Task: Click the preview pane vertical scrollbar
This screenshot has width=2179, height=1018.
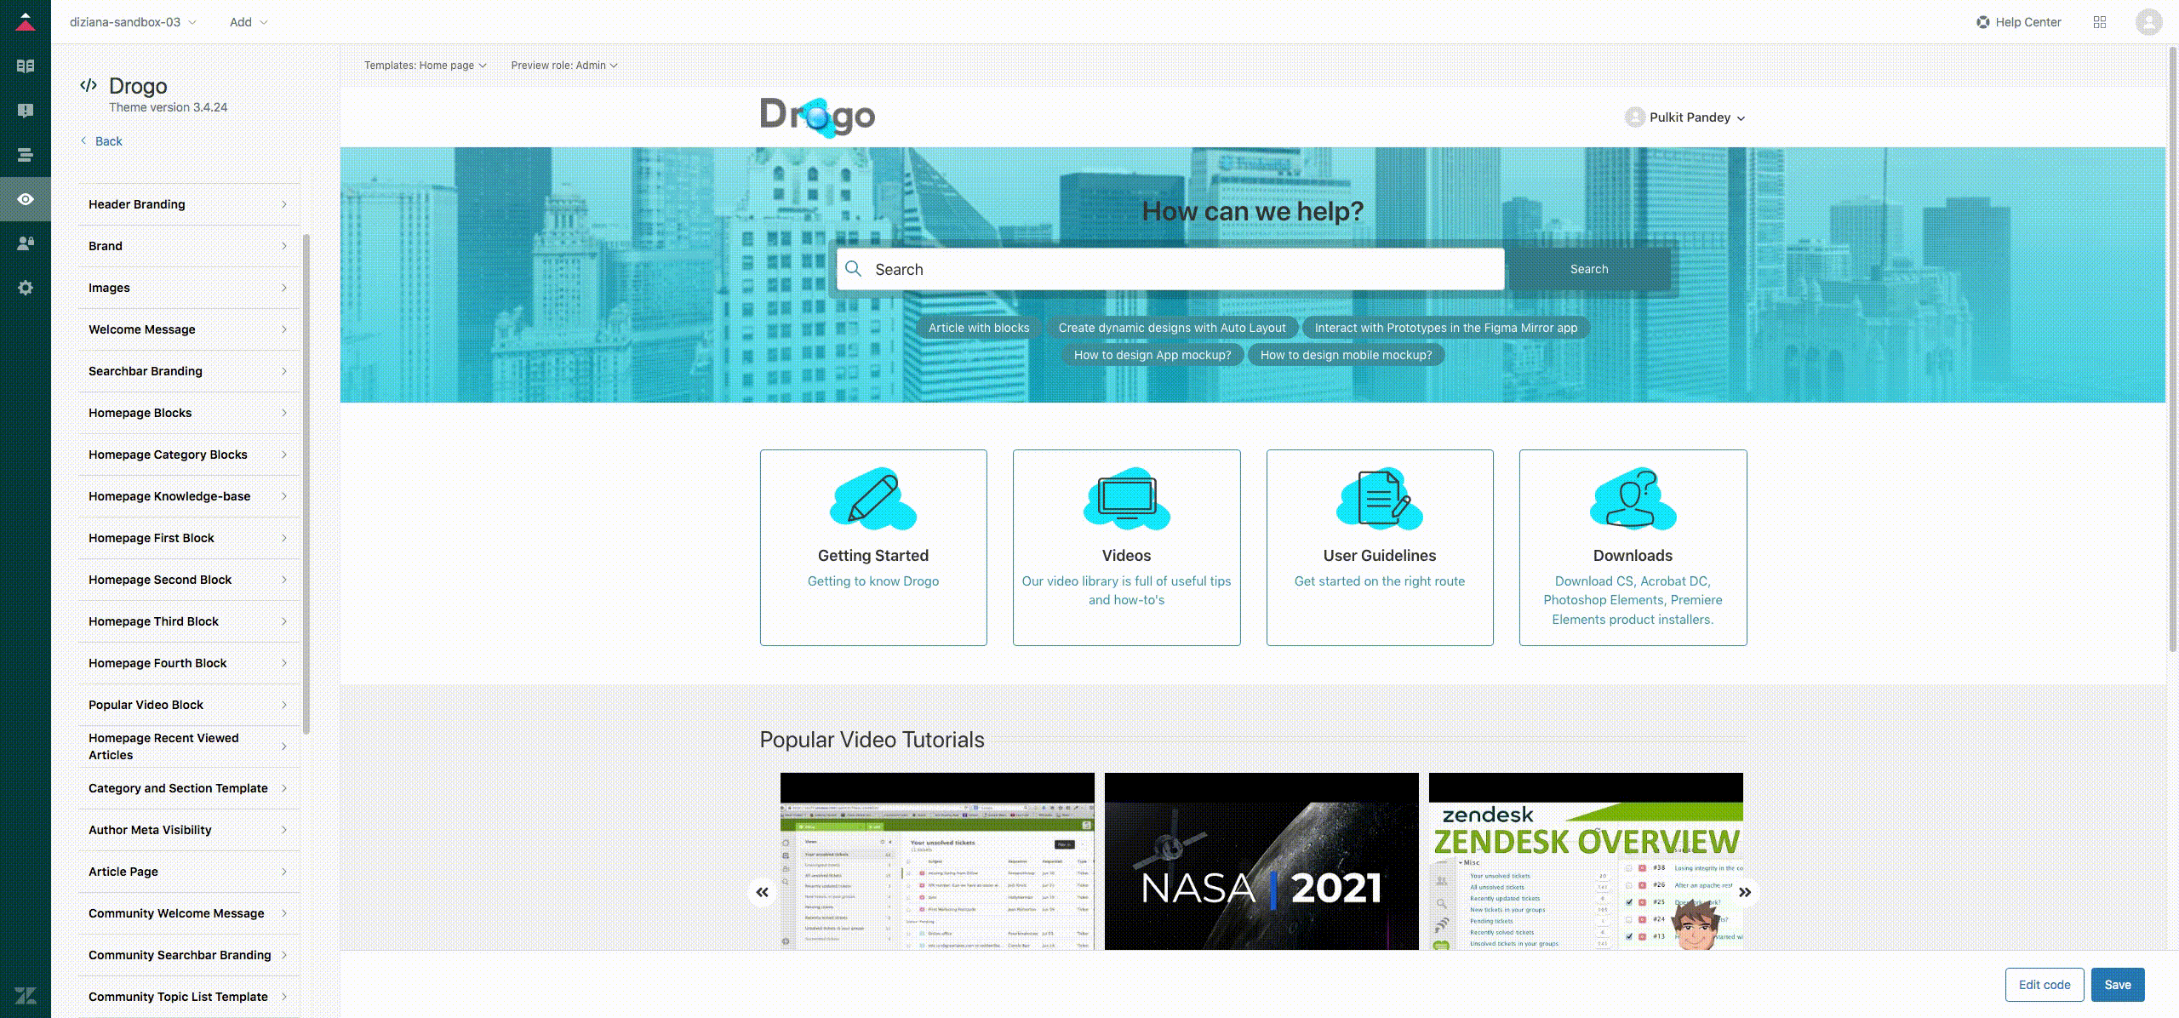Action: click(x=2172, y=349)
